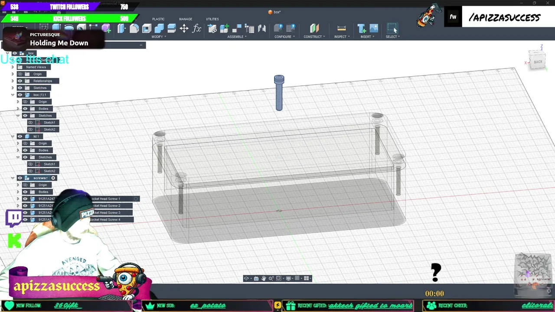Click the Pan hand icon in navigation bar
The image size is (555, 312).
(264, 278)
